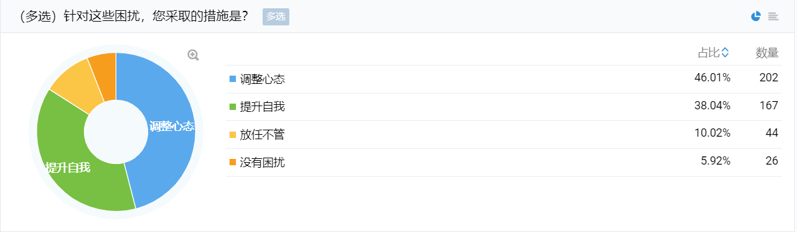Image resolution: width=798 pixels, height=232 pixels.
Task: Select the 提升自我 row label
Action: click(262, 107)
